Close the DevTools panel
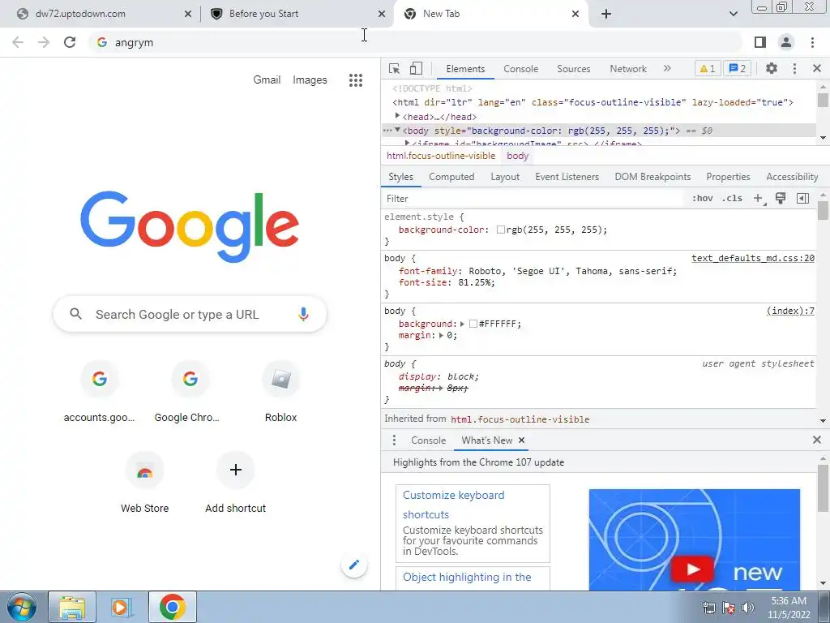The image size is (830, 623). point(816,68)
